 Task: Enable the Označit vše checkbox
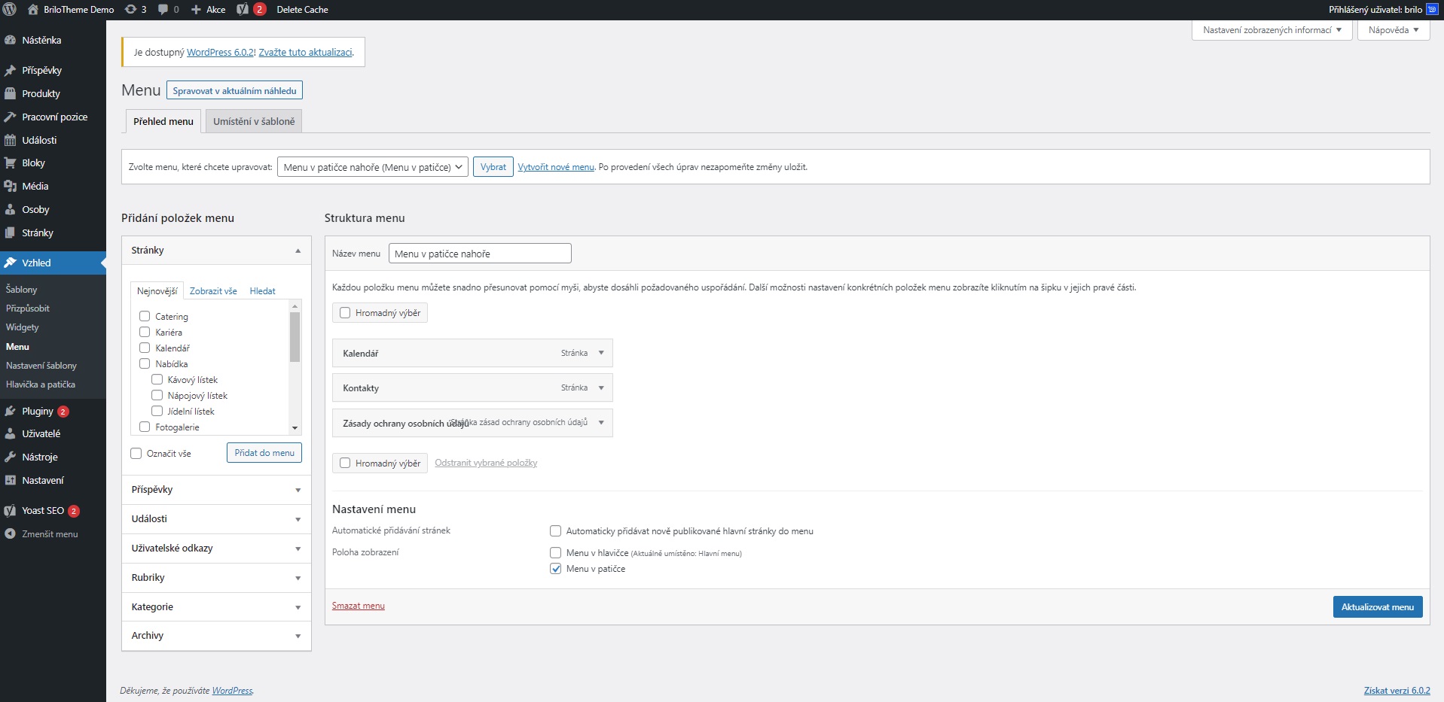(136, 454)
